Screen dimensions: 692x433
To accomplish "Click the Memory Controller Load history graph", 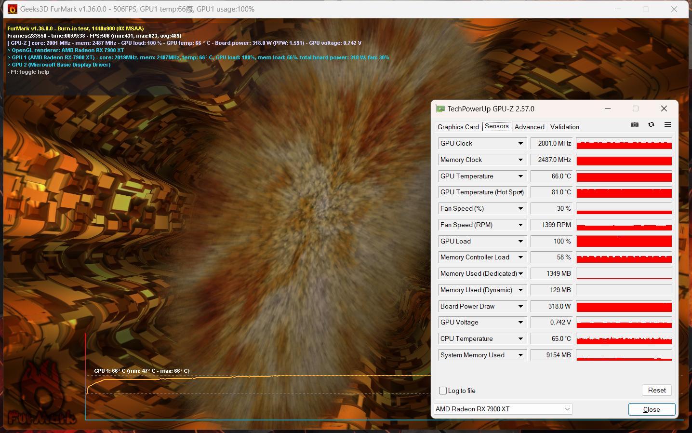I will click(624, 257).
